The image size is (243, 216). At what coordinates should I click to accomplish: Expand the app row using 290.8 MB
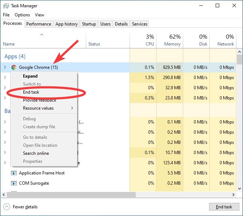[5, 77]
